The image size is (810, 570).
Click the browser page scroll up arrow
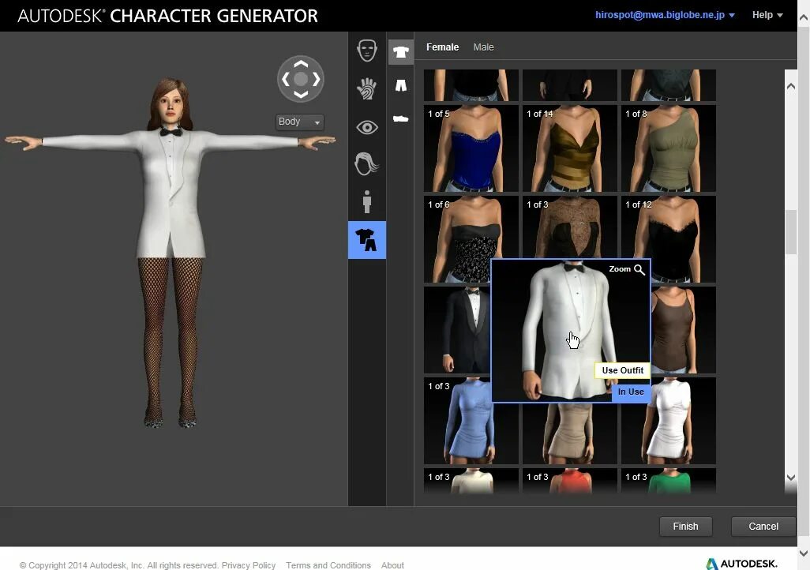[x=804, y=17]
